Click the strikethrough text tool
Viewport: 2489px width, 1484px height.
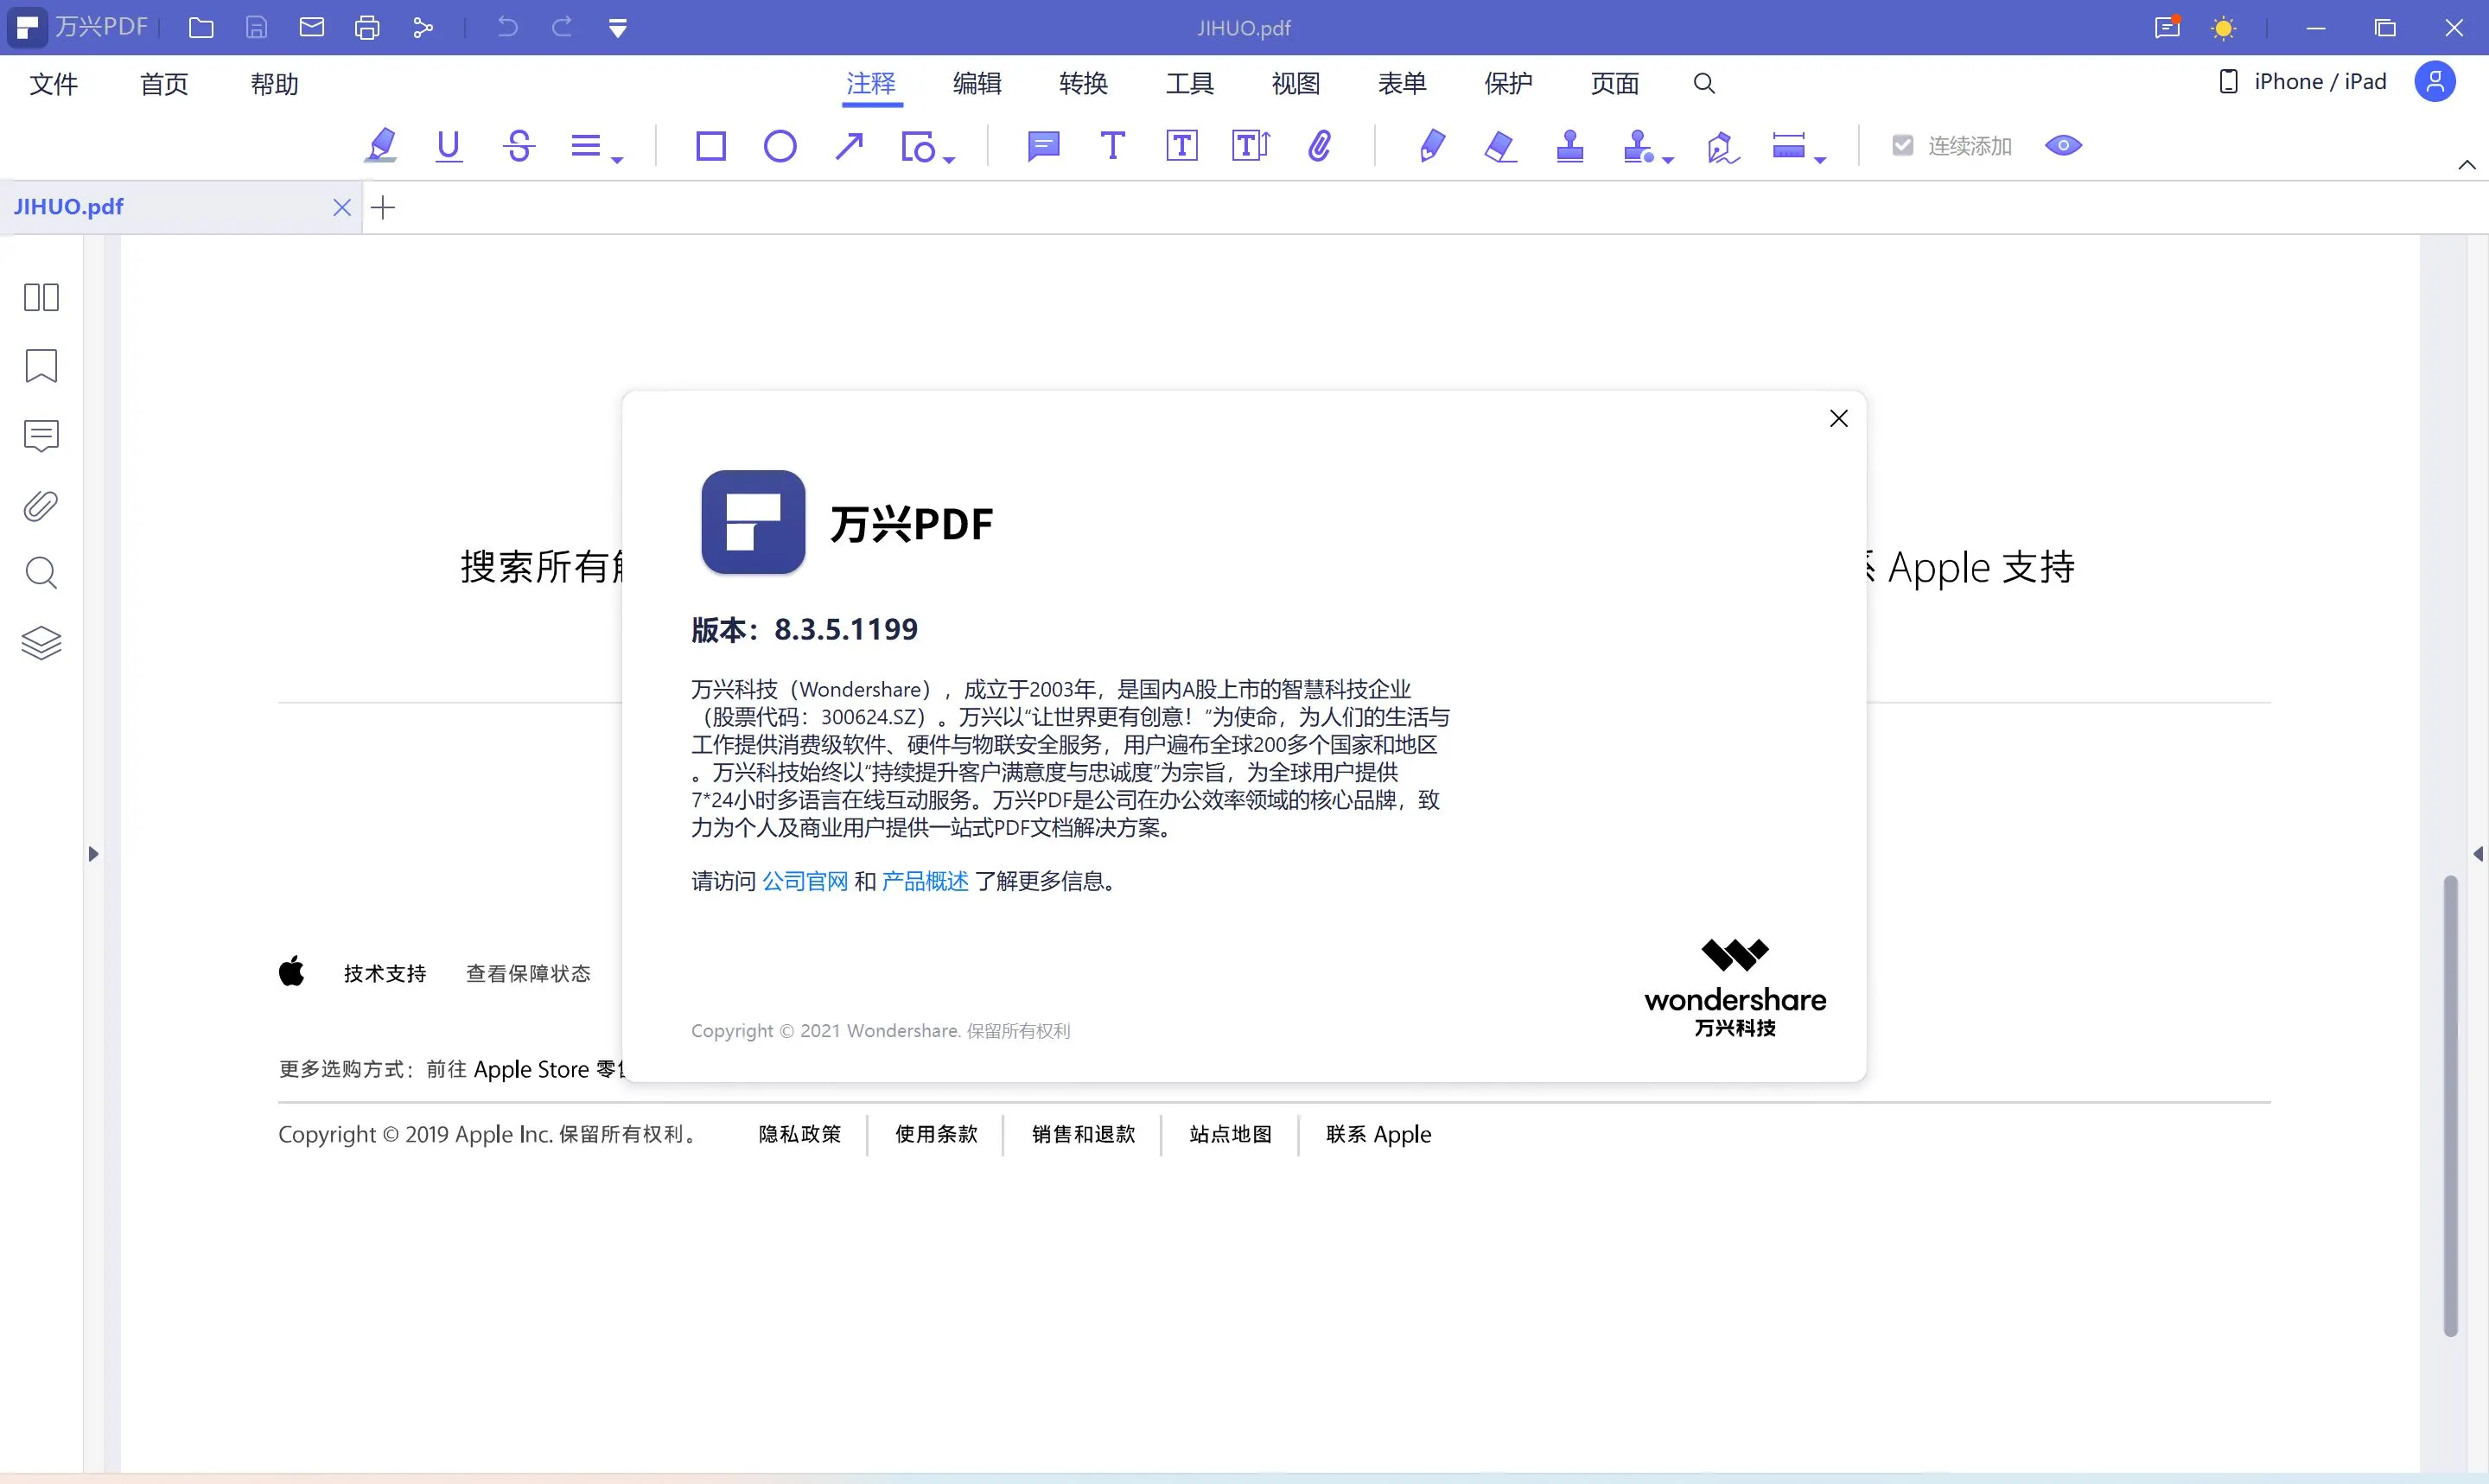click(x=518, y=147)
